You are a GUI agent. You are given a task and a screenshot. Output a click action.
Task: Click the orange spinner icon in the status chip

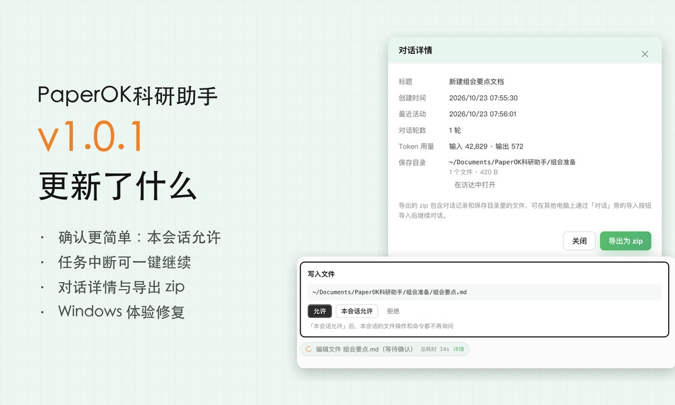308,349
